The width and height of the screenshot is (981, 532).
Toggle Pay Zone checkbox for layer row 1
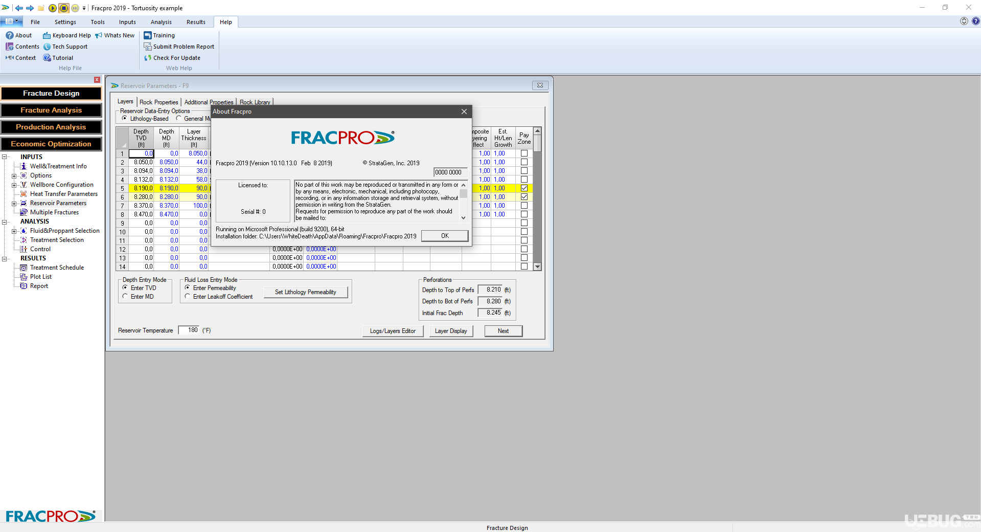(x=524, y=153)
